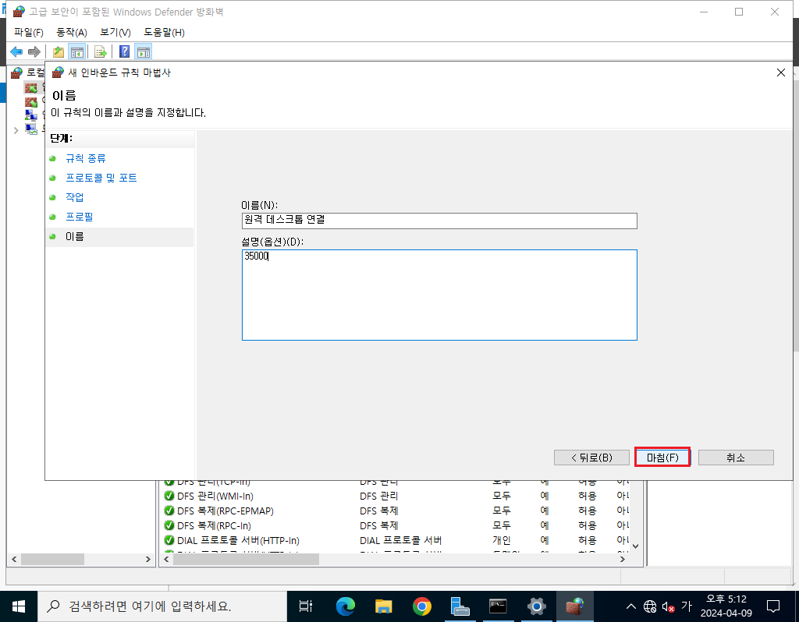This screenshot has width=799, height=622.
Task: Select the monitoring icon in console tree
Action: click(x=31, y=129)
